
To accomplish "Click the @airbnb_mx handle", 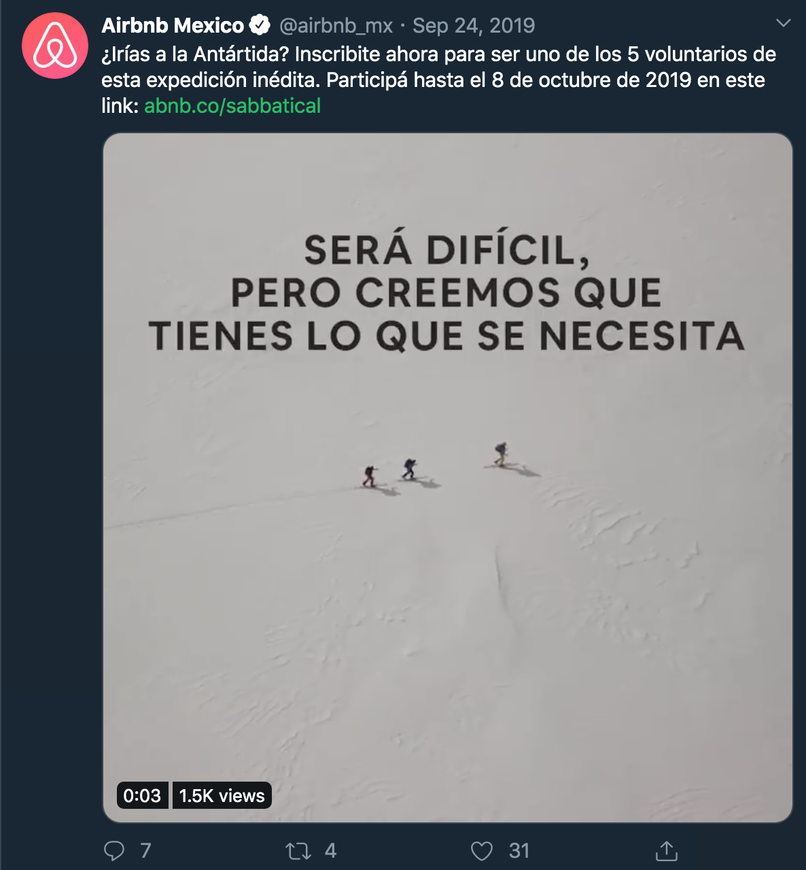I will coord(336,26).
